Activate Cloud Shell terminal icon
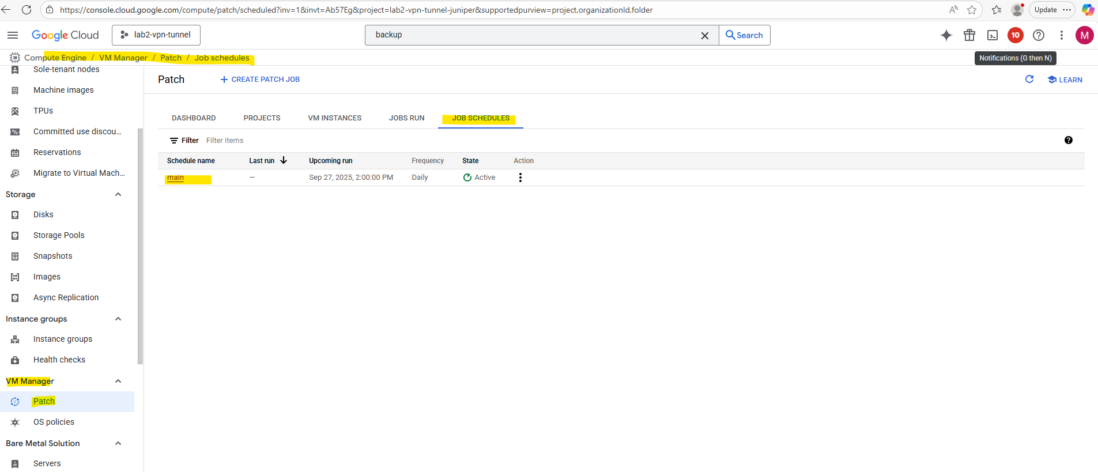 click(x=993, y=35)
